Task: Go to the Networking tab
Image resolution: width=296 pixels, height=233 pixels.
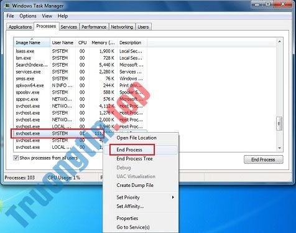Action: coord(122,27)
